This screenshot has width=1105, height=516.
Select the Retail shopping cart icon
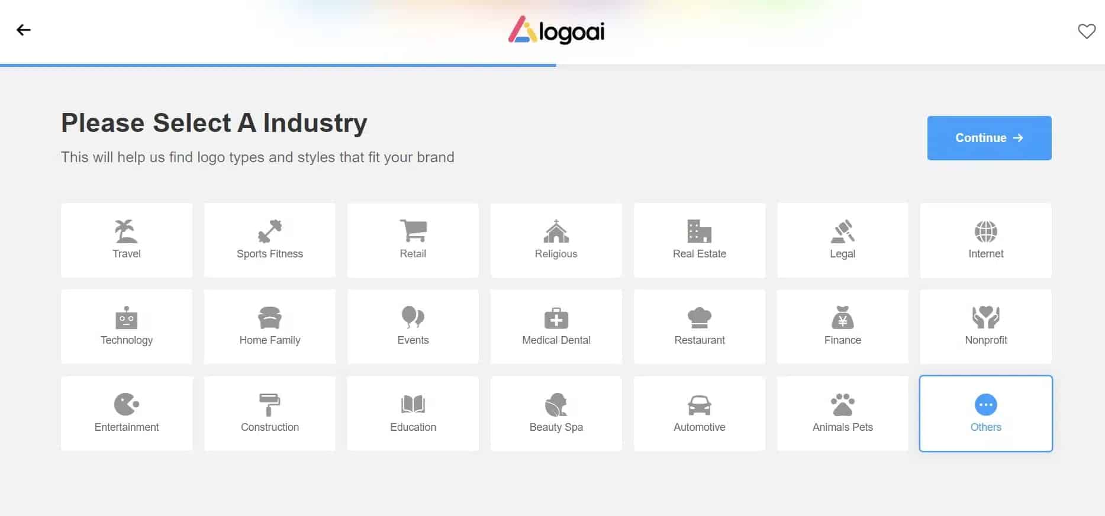(413, 231)
